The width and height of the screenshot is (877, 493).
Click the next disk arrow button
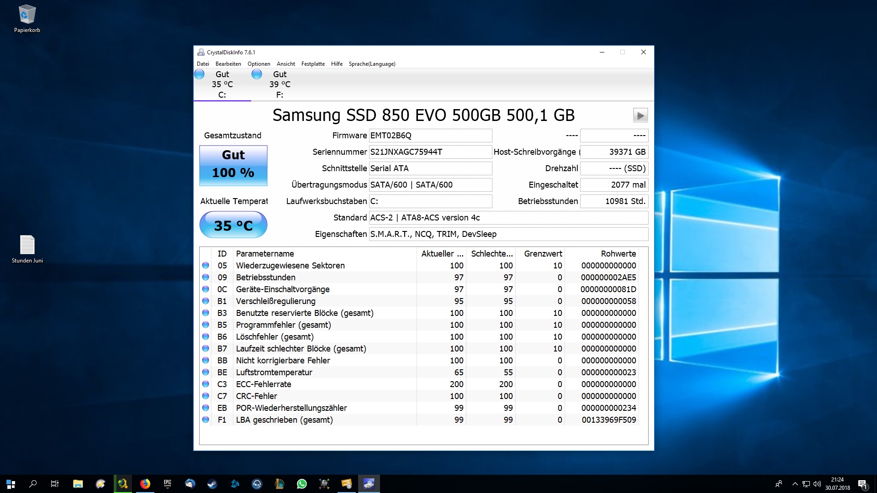640,115
